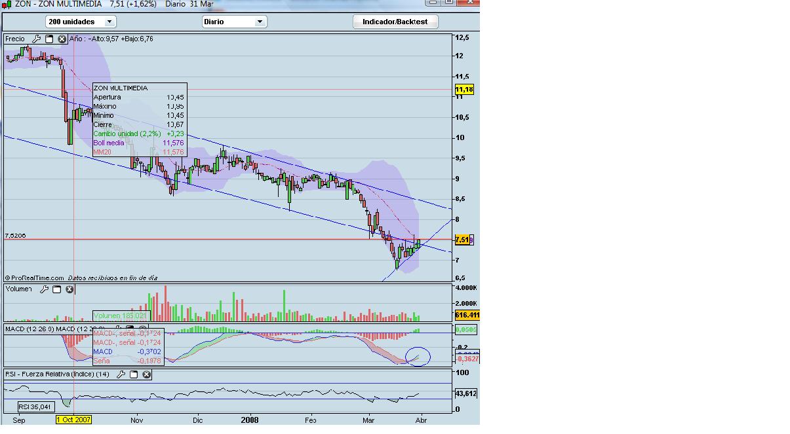Open the Volumen panel wrench settings
This screenshot has width=790, height=434.
point(45,289)
